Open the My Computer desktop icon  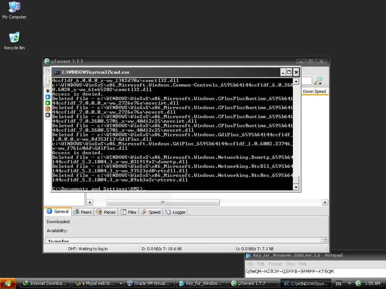pos(14,10)
